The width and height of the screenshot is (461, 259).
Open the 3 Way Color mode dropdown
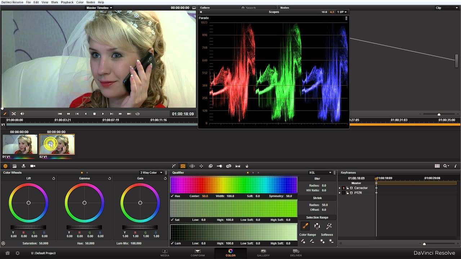click(151, 173)
